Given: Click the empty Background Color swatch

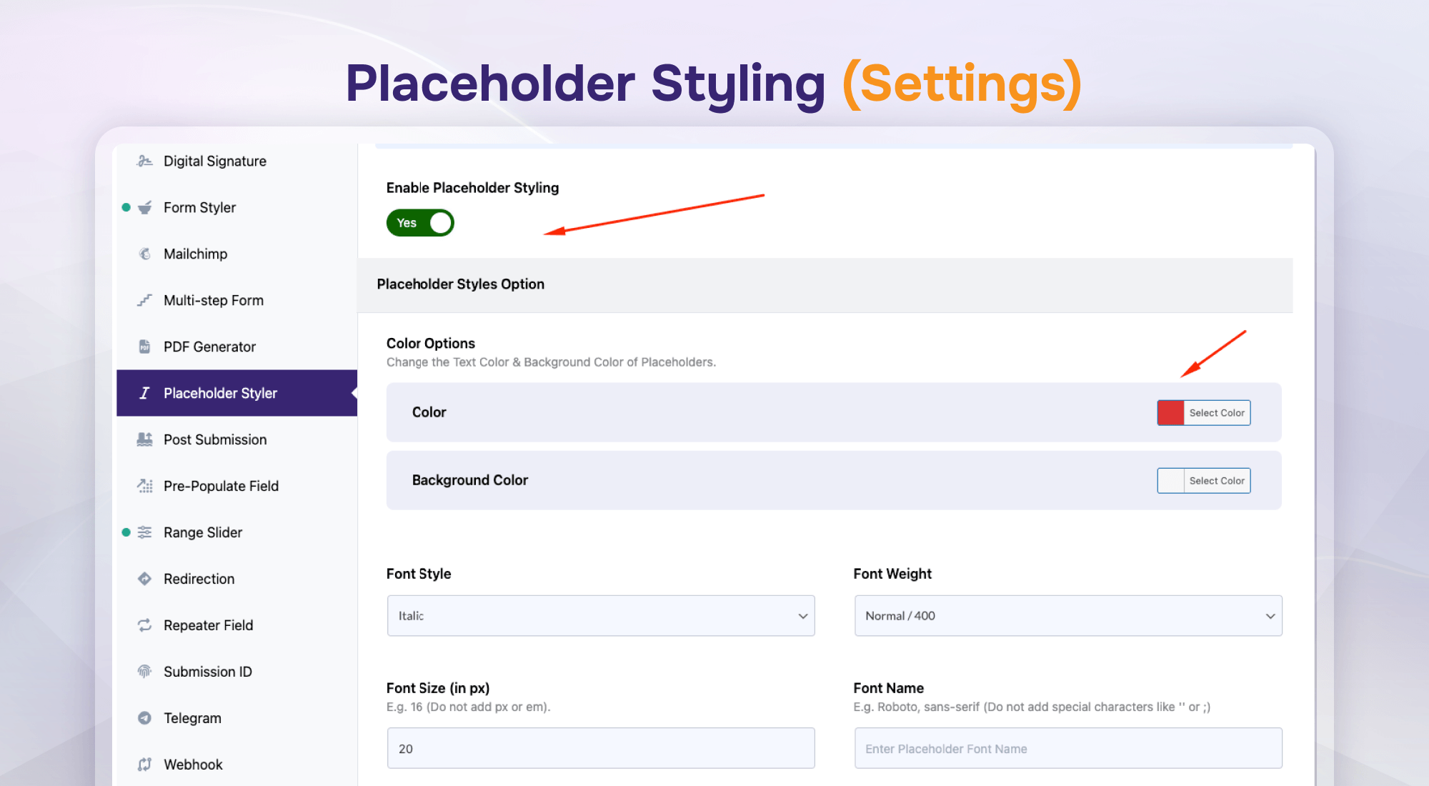Looking at the screenshot, I should (x=1171, y=481).
